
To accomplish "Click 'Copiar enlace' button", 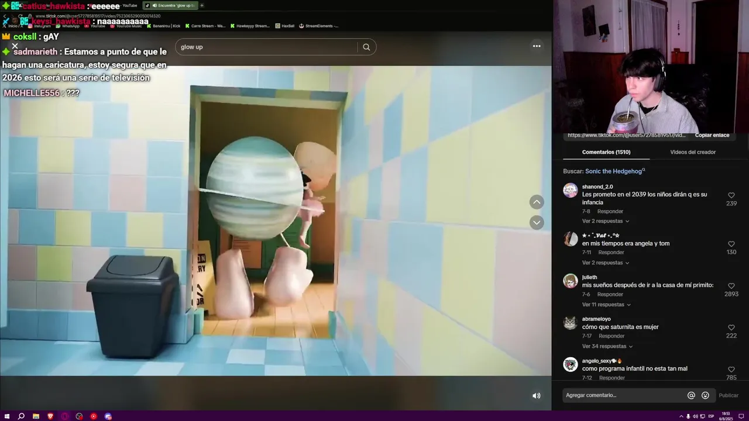I will pyautogui.click(x=712, y=135).
